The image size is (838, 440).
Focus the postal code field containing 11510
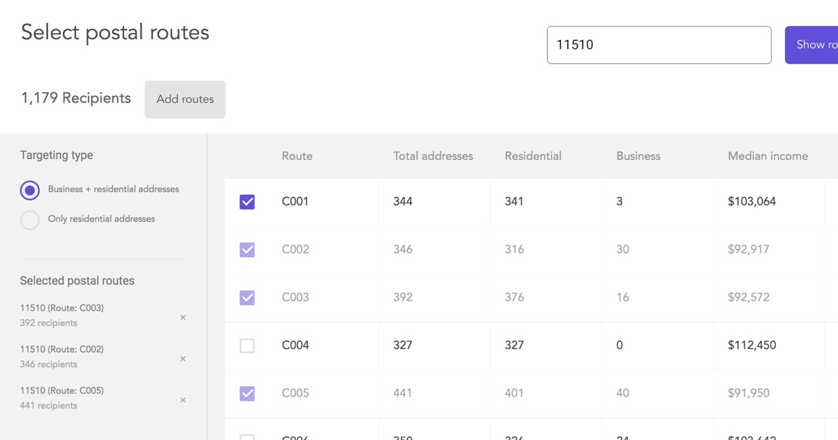coord(659,45)
